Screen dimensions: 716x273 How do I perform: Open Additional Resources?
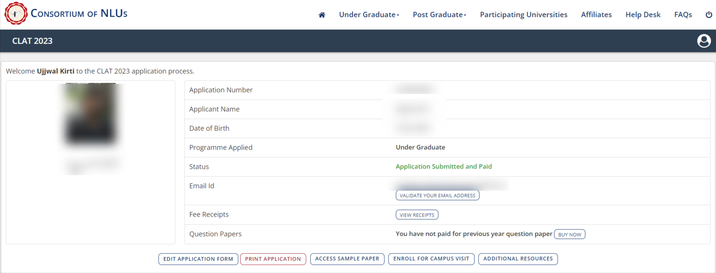pyautogui.click(x=518, y=259)
